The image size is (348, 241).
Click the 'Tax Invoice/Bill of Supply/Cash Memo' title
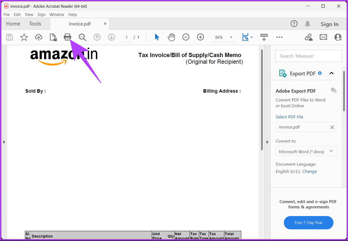pos(190,55)
